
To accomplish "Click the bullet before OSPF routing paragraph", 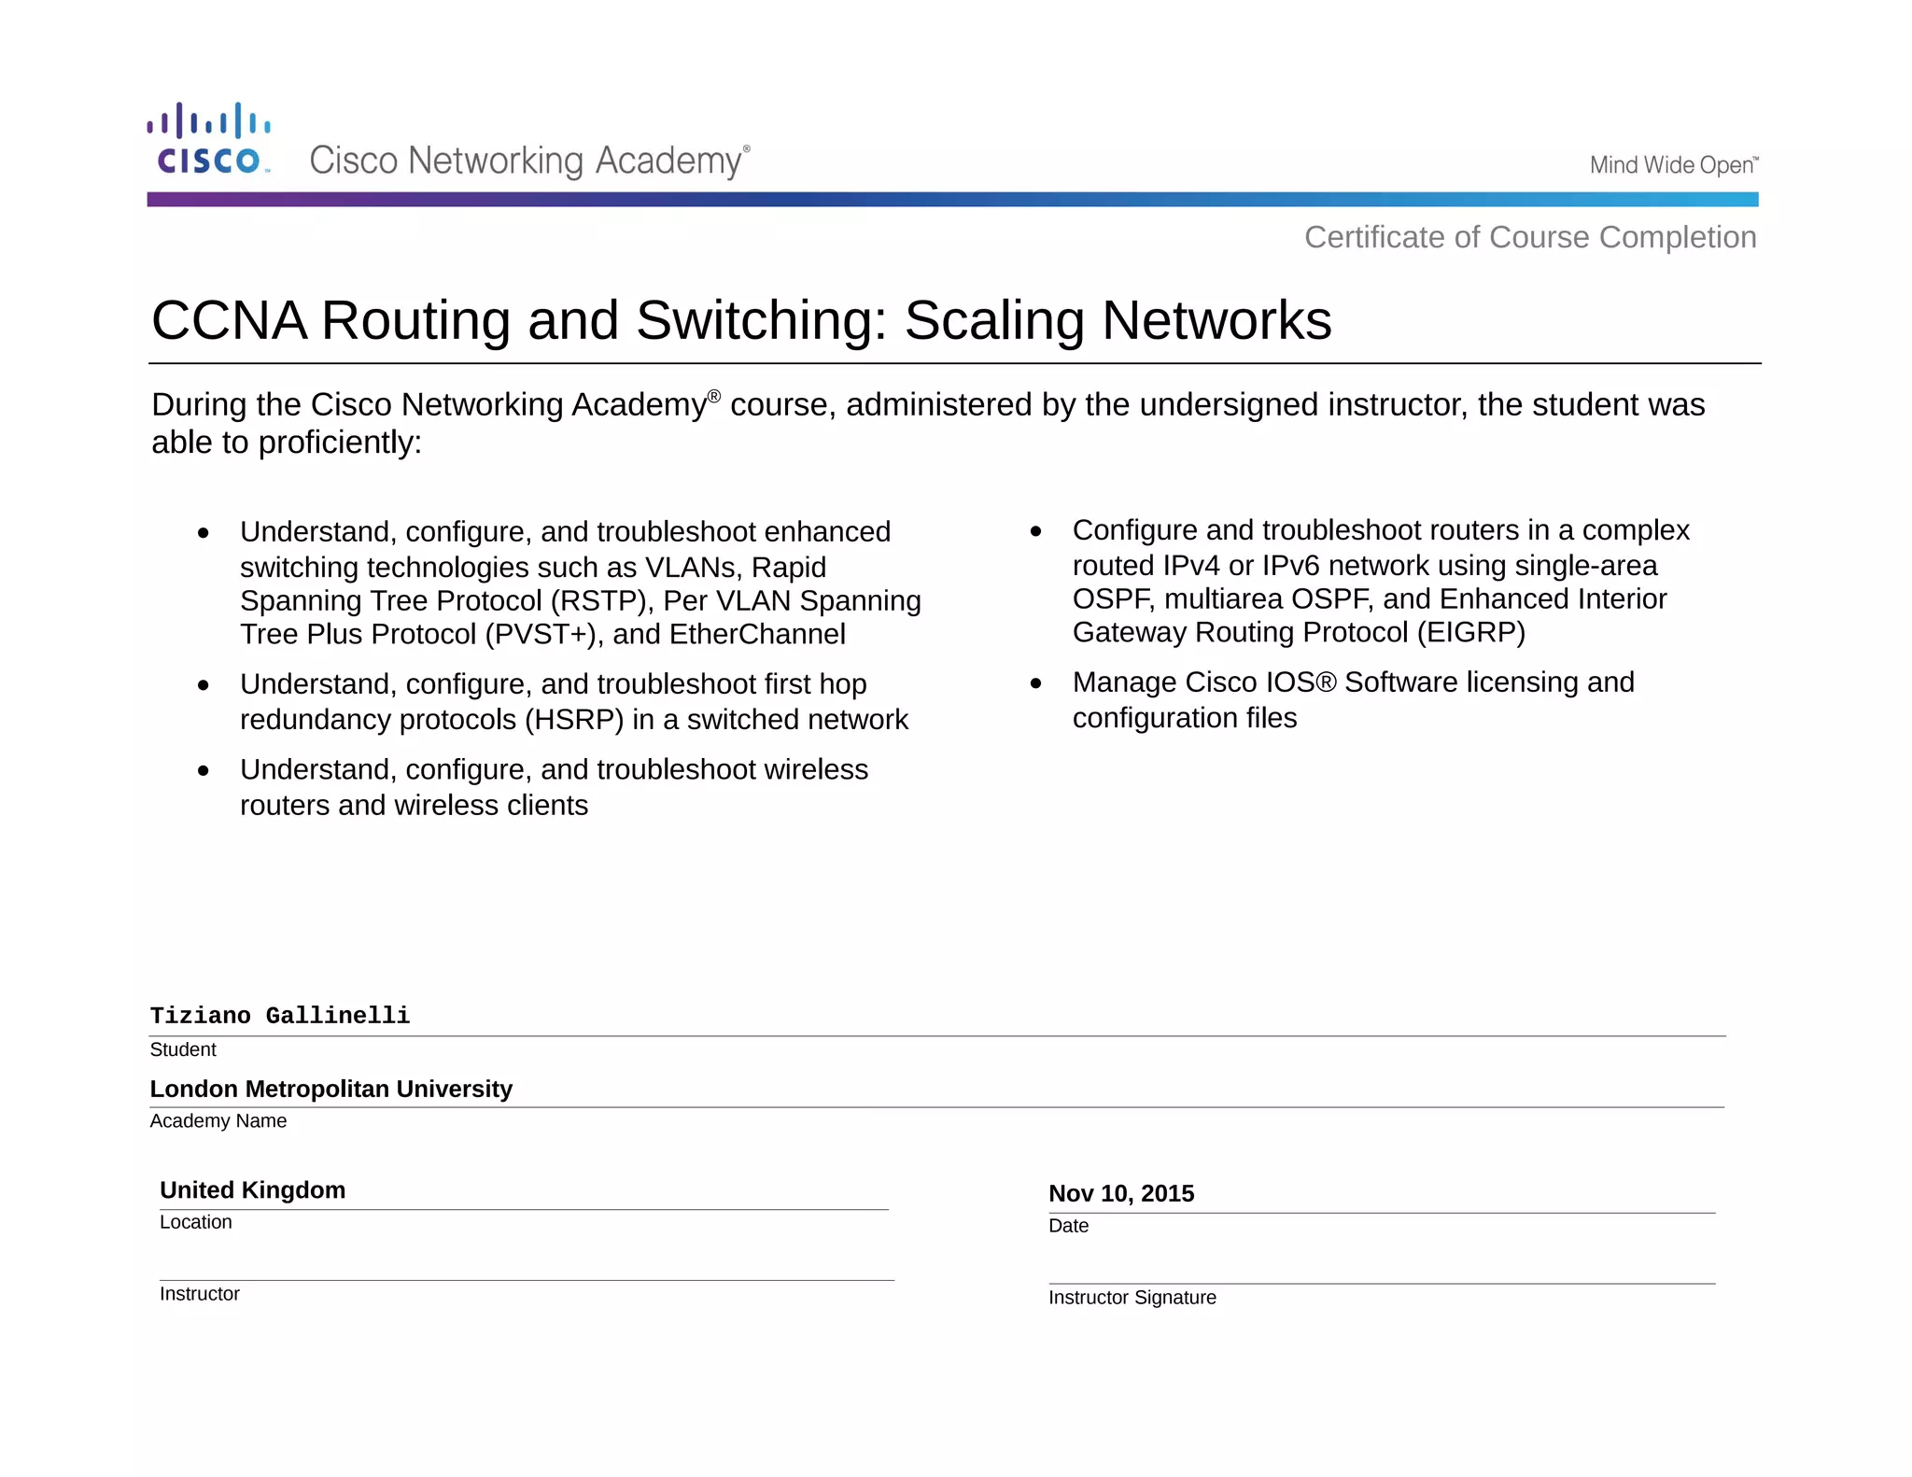I will point(1035,531).
